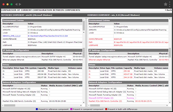173x112 pixels.
Task: Click the forward navigation arrow in title bar
Action: tap(20, 4)
